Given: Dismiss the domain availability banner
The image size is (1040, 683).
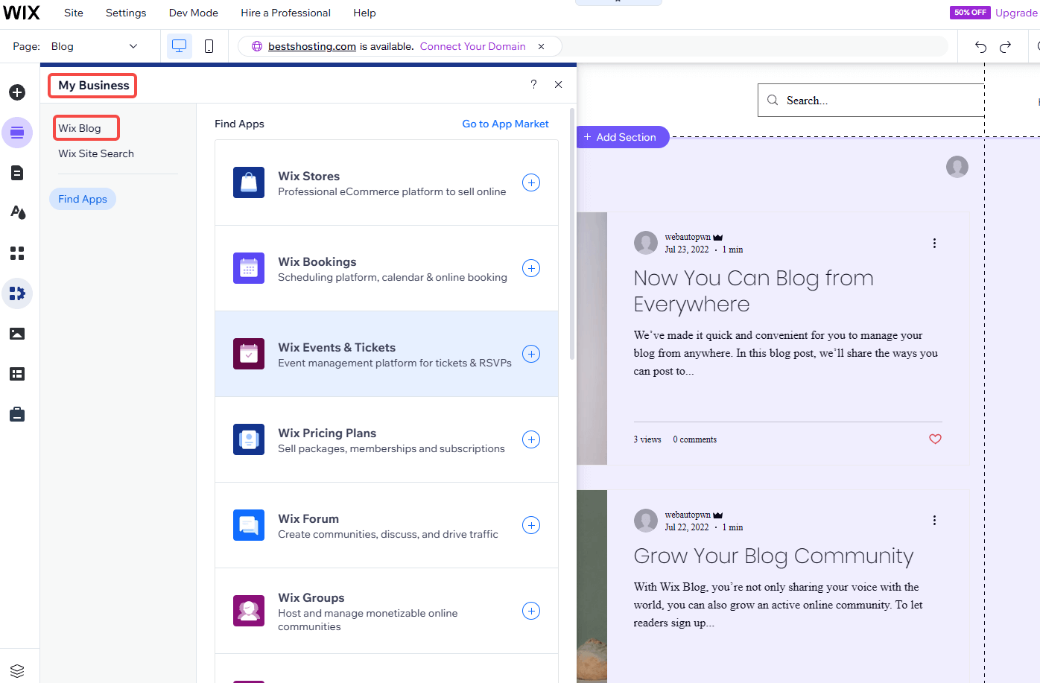Looking at the screenshot, I should pyautogui.click(x=542, y=46).
